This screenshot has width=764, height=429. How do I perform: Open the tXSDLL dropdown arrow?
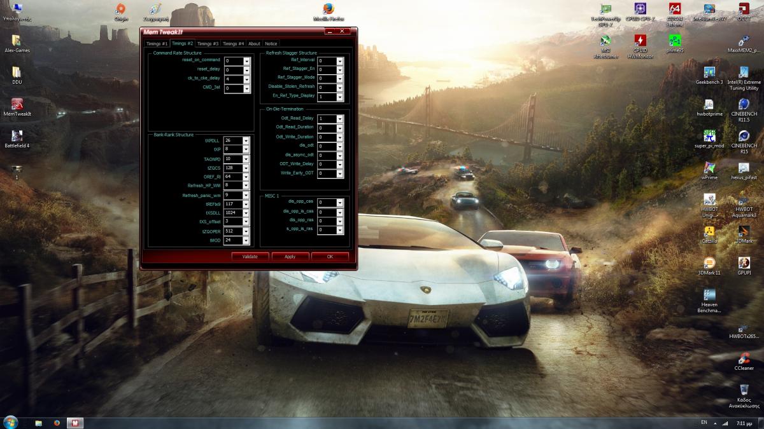(x=246, y=213)
